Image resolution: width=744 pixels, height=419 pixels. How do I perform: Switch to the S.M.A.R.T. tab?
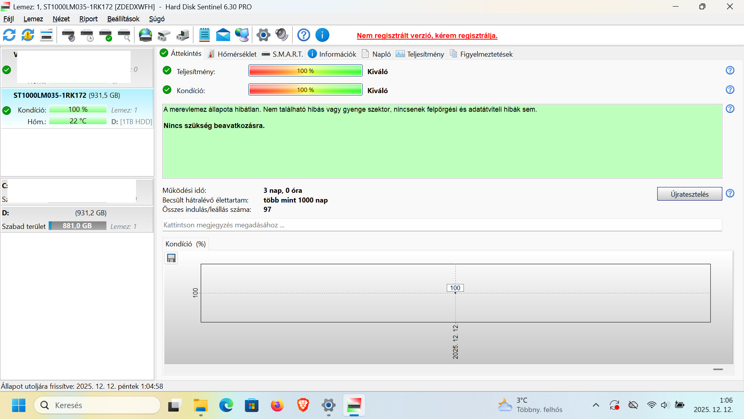coord(282,54)
